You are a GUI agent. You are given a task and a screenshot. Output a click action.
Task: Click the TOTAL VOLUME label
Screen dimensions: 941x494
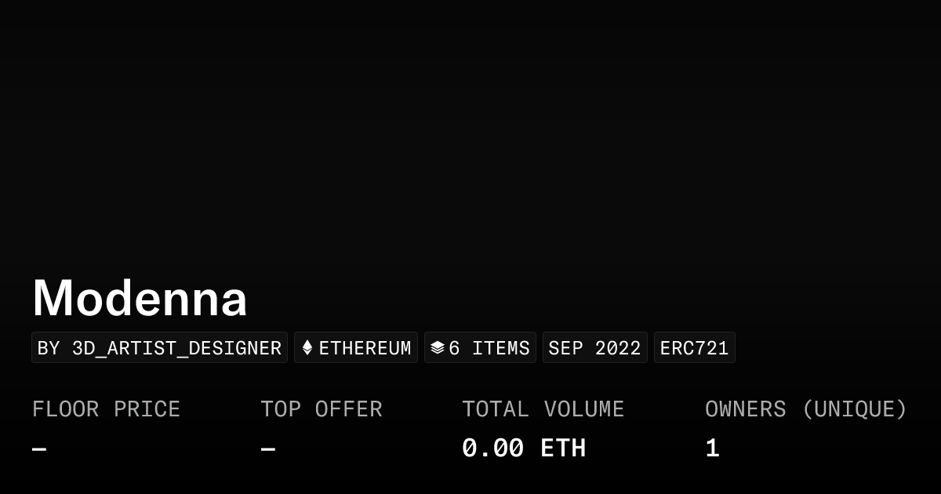click(543, 409)
